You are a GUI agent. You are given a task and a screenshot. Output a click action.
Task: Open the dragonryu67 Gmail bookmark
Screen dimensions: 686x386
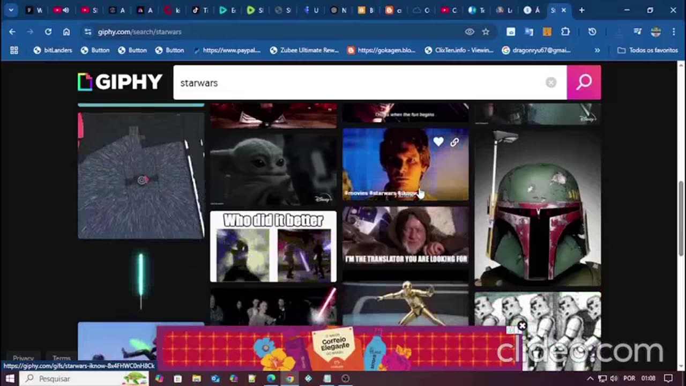[536, 50]
